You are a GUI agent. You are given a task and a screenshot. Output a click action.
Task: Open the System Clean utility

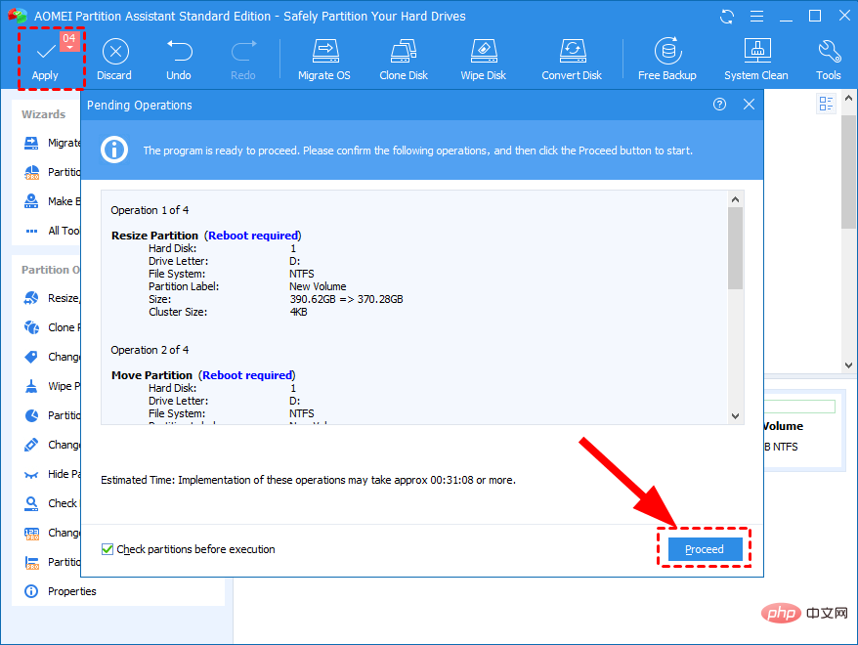[x=755, y=60]
